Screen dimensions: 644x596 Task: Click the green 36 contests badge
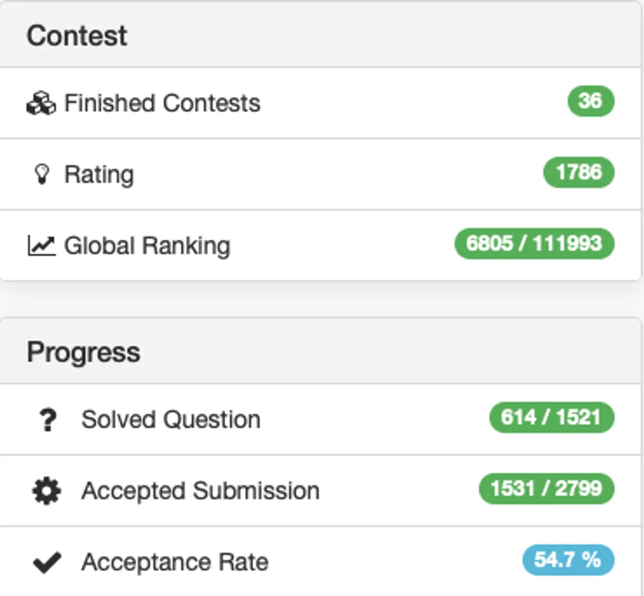[592, 101]
